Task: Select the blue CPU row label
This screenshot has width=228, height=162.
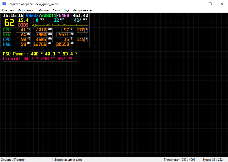Action: pyautogui.click(x=7, y=39)
